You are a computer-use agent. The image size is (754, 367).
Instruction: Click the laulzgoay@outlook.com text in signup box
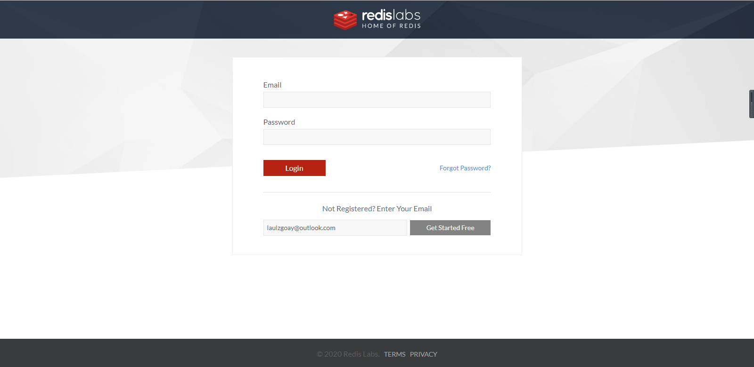coord(301,228)
